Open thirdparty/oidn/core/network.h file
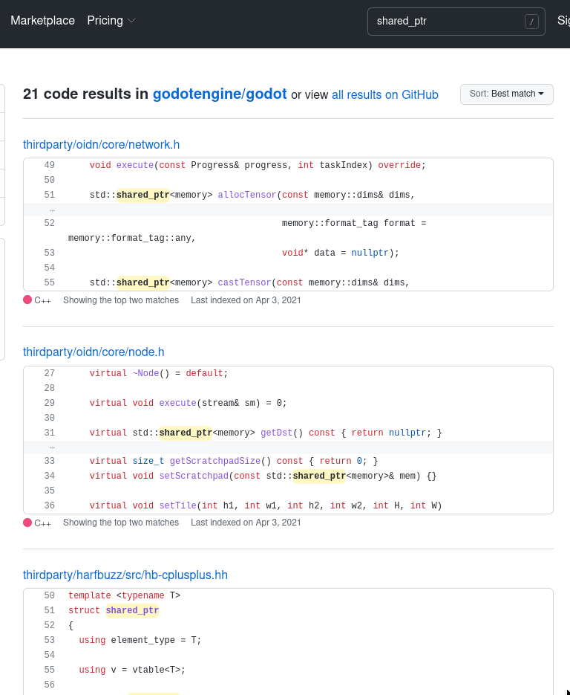 (x=101, y=145)
